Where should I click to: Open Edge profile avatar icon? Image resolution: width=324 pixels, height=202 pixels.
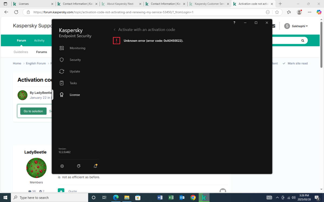pos(299,12)
